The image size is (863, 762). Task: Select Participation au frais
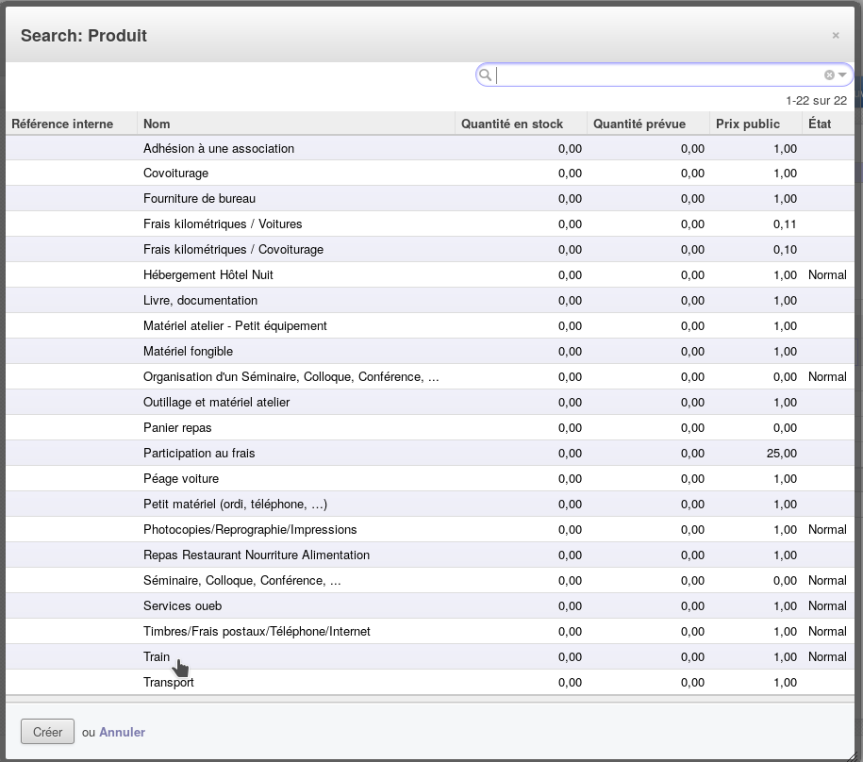(430, 453)
